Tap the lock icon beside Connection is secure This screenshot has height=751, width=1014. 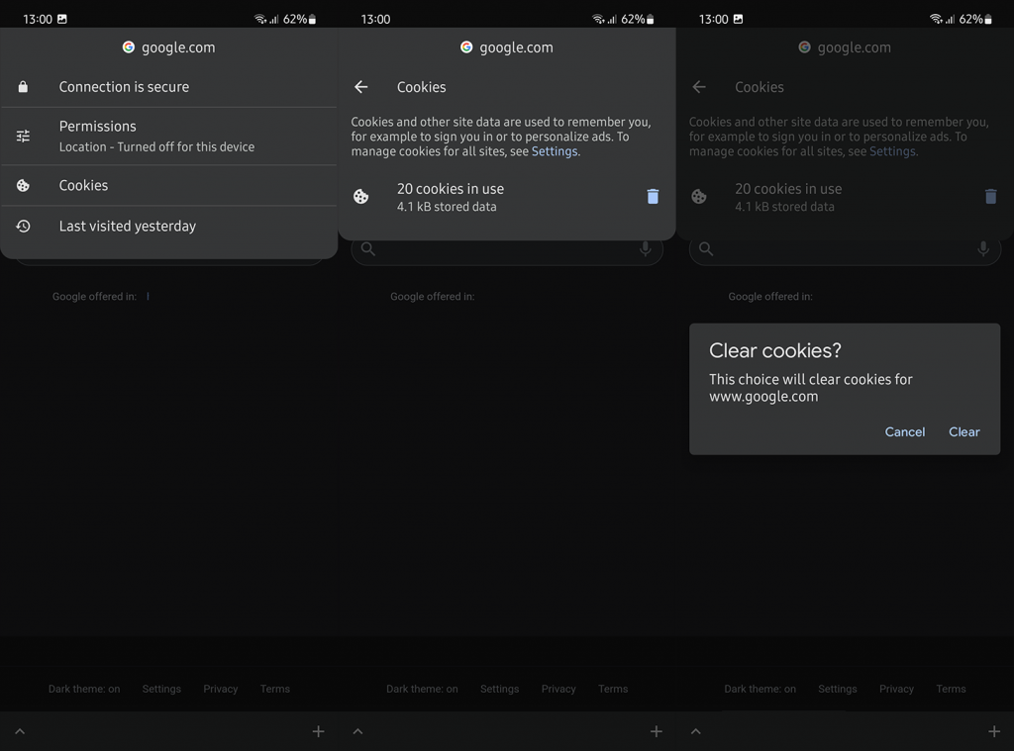[x=23, y=87]
